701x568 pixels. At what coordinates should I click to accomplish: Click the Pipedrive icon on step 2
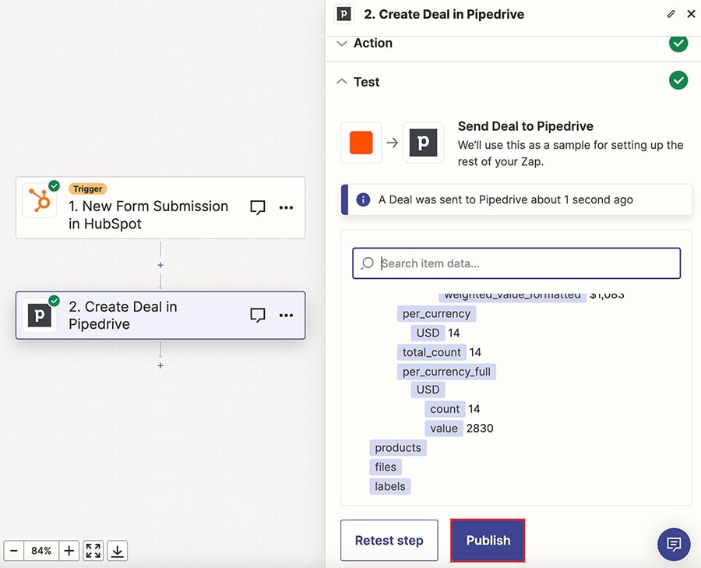click(39, 315)
